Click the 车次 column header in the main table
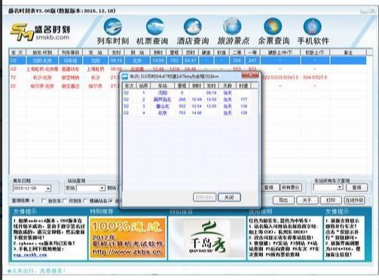The width and height of the screenshot is (379, 280). click(17, 52)
